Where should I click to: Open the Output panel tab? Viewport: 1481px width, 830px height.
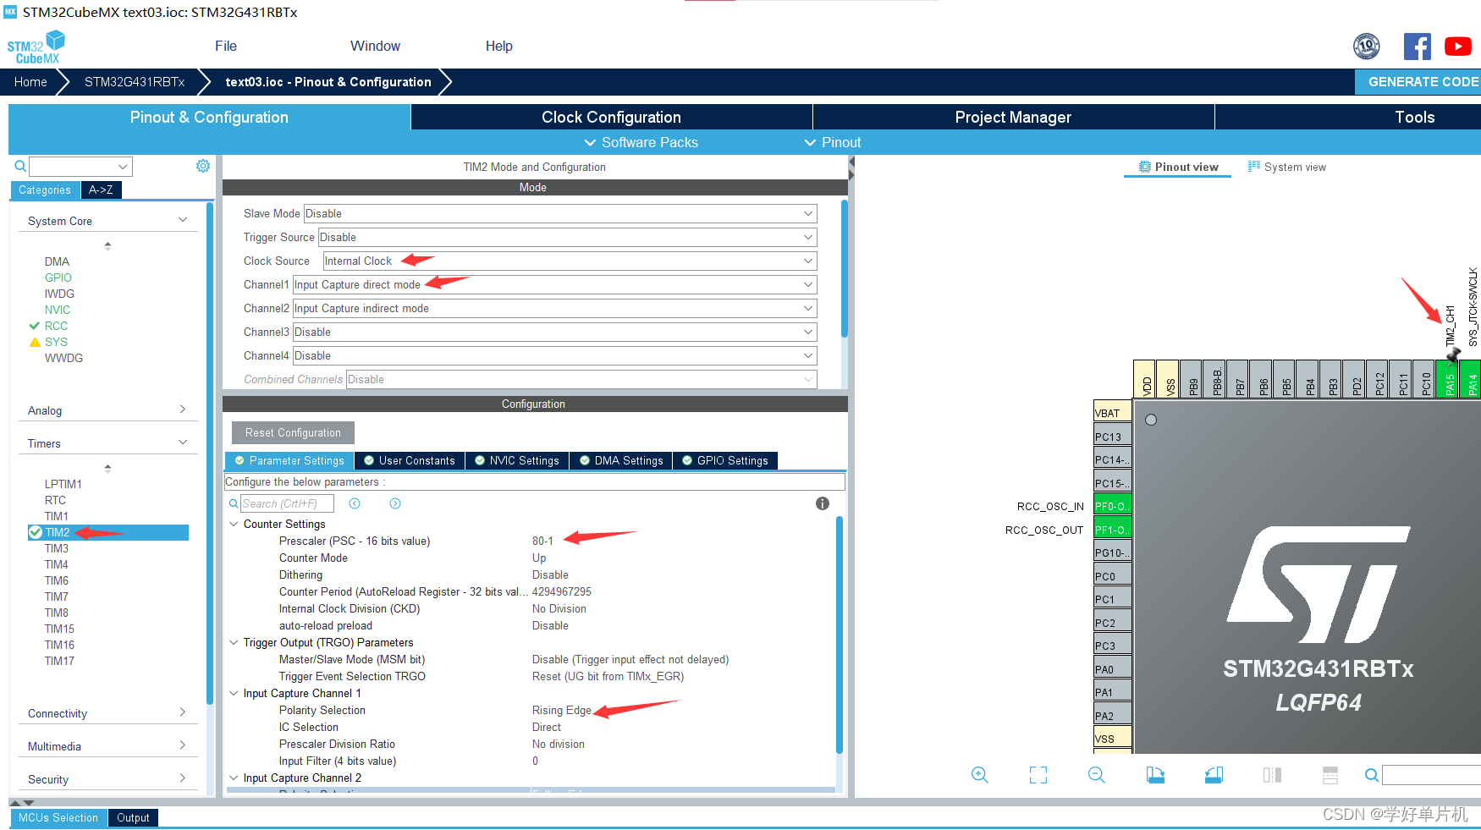133,817
